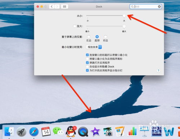This screenshot has width=180, height=139.
Task: Open Numbers bar chart icon in Dock
Action: [x=132, y=131]
